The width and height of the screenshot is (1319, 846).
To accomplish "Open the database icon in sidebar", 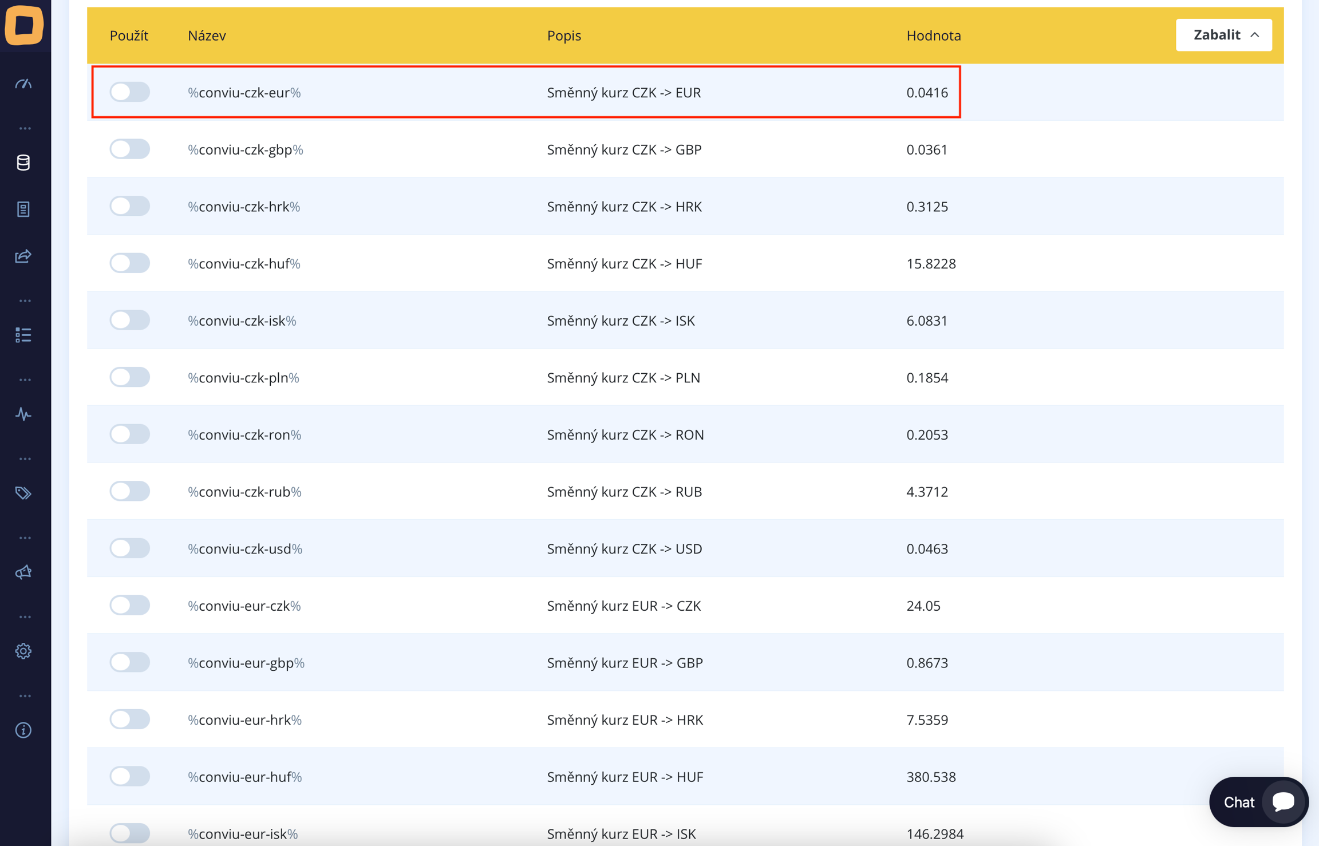I will pyautogui.click(x=23, y=163).
